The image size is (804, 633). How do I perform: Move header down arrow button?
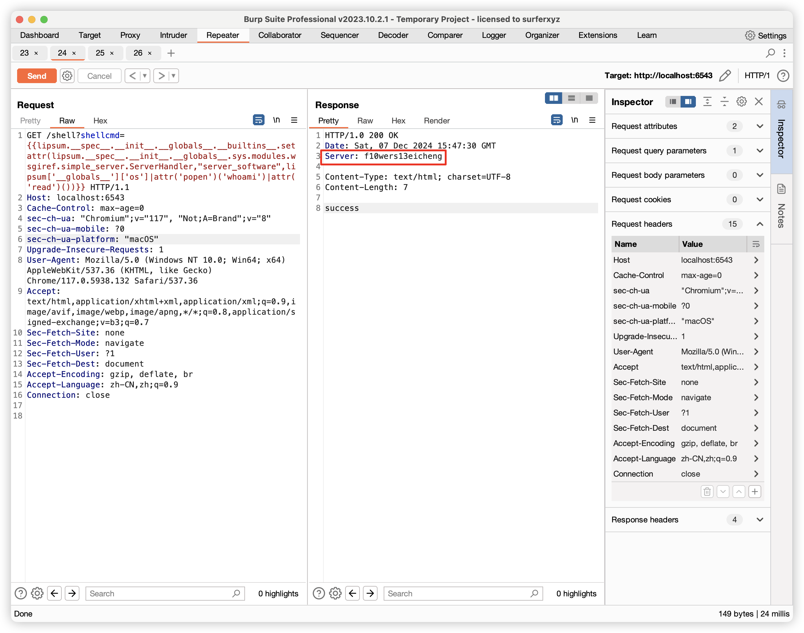[x=723, y=492]
